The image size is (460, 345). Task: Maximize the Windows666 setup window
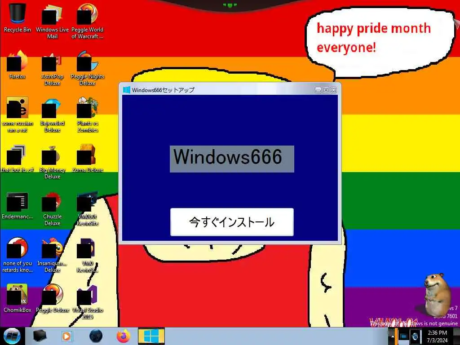coord(326,90)
